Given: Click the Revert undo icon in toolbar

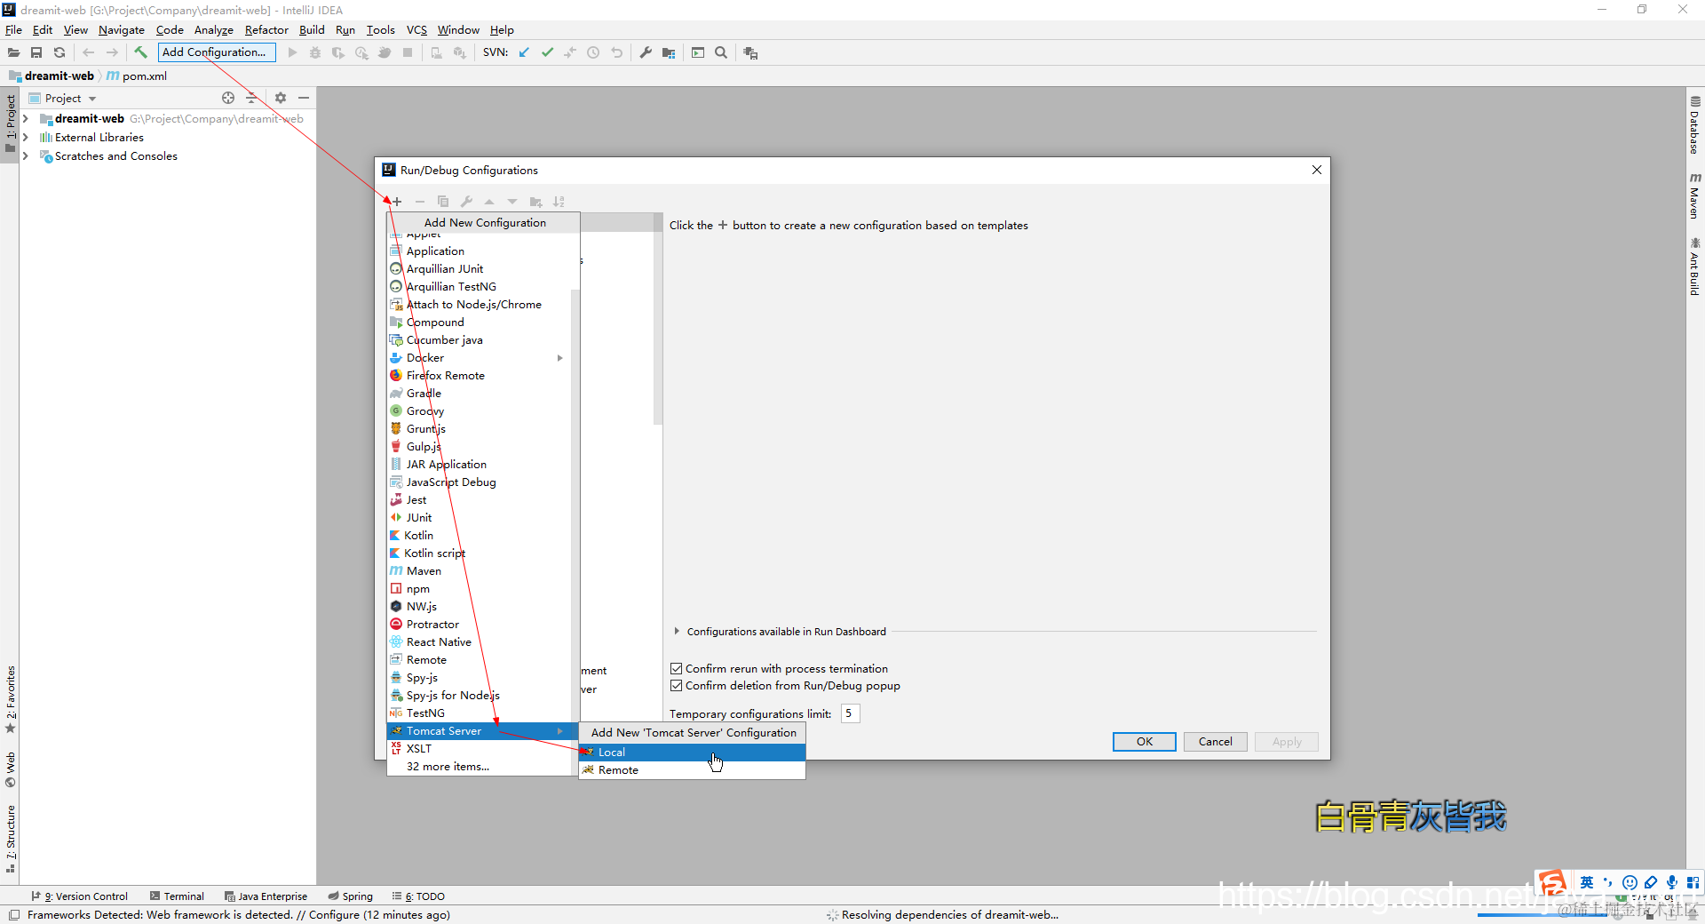Looking at the screenshot, I should tap(616, 52).
